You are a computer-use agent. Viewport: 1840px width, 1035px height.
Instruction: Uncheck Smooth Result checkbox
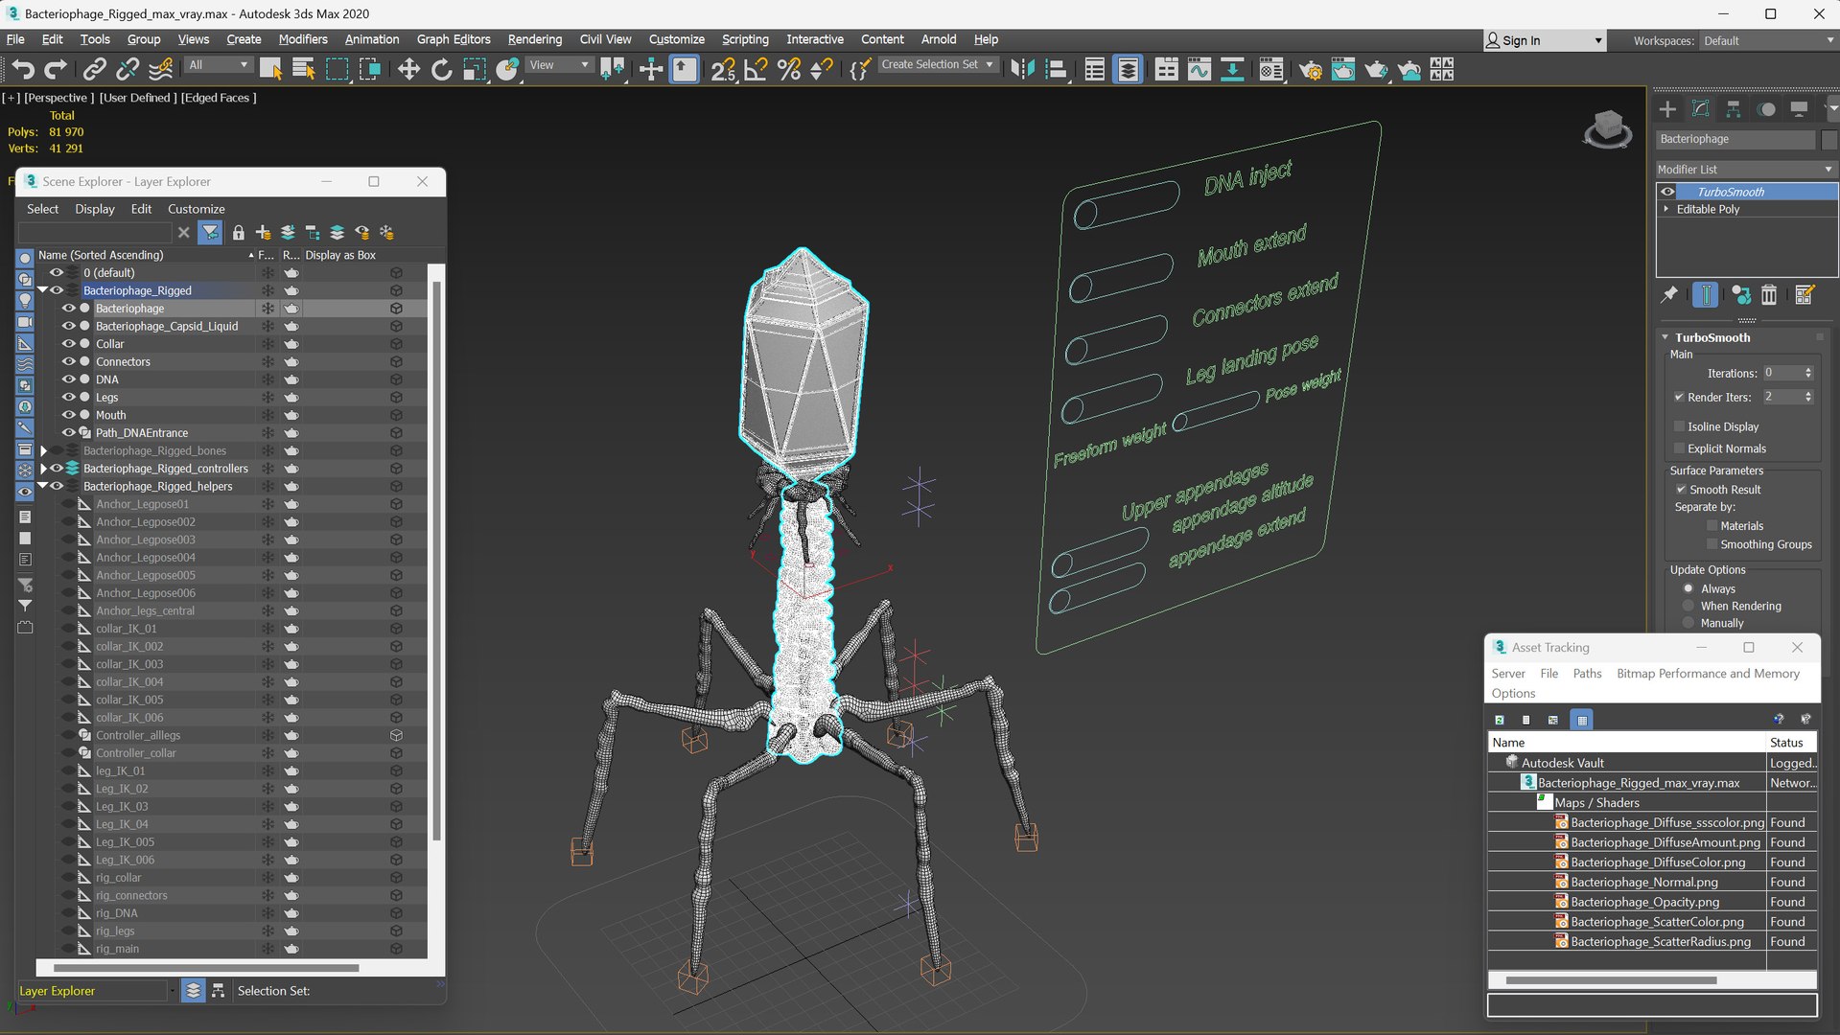click(x=1681, y=490)
